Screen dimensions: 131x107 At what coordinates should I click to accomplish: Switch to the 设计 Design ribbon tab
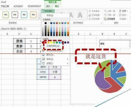(48, 6)
